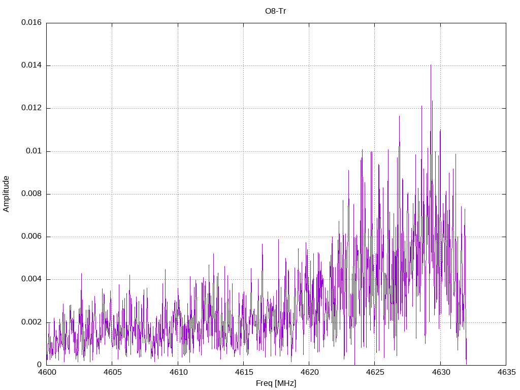Click the Amplitude y-axis label
The width and height of the screenshot is (520, 390).
tap(7, 193)
